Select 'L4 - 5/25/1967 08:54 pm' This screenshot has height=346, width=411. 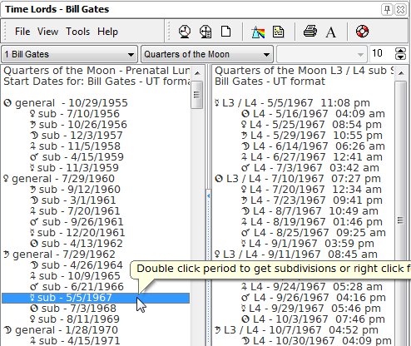[x=311, y=125]
